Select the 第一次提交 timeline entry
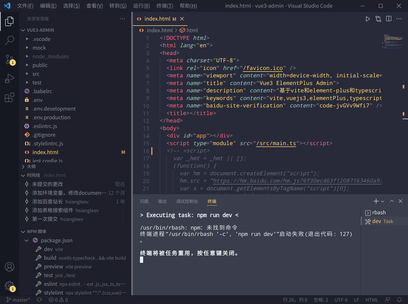 coord(76,219)
